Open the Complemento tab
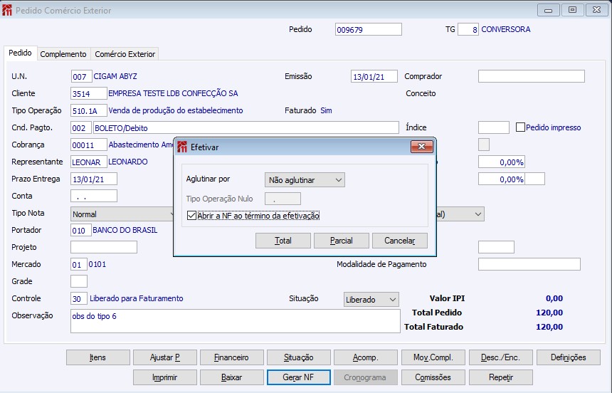612x393 pixels. (63, 54)
